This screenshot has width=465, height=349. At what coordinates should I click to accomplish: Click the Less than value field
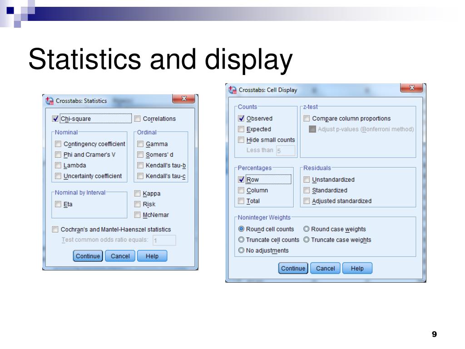click(286, 150)
